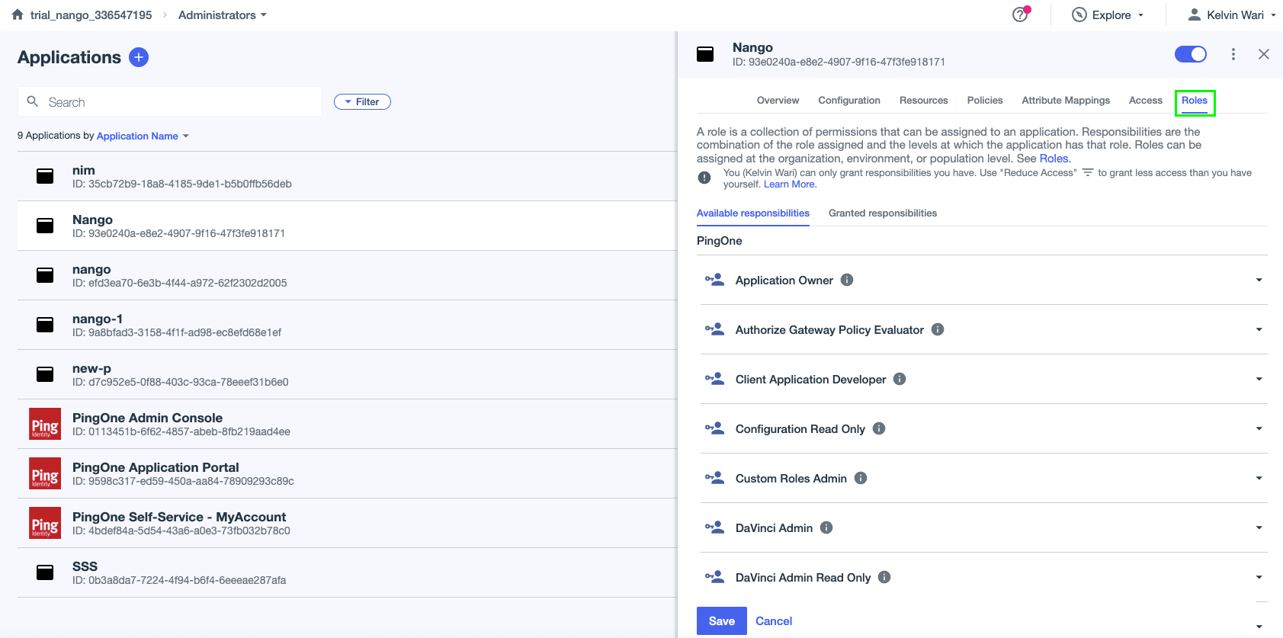Switch to the Policies tab

coord(985,100)
